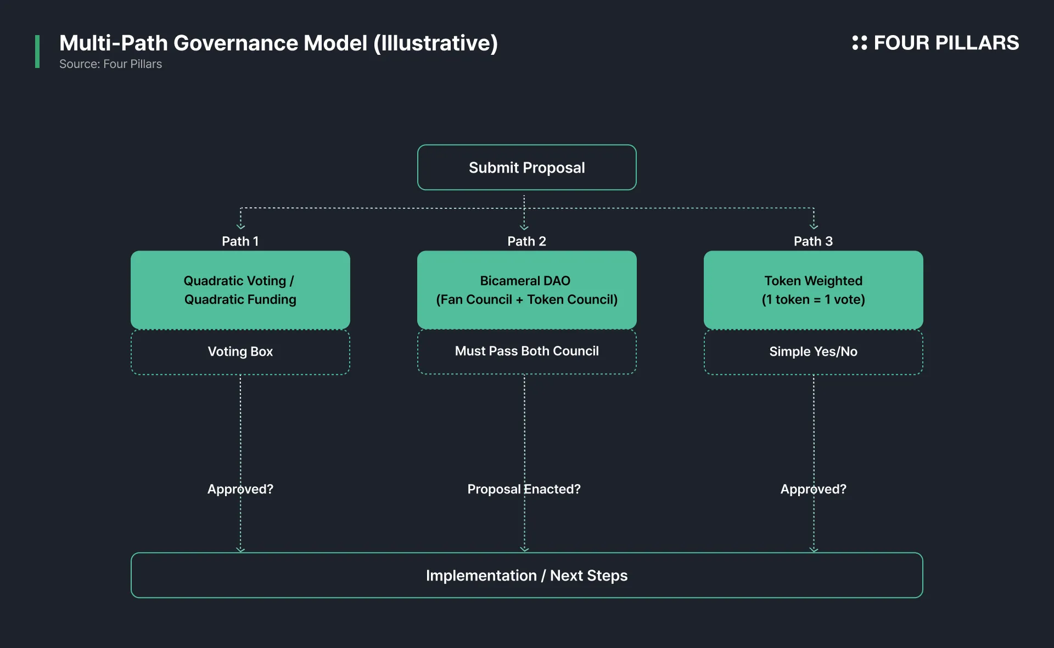The height and width of the screenshot is (648, 1054).
Task: Click the Path 2 label
Action: coord(526,241)
